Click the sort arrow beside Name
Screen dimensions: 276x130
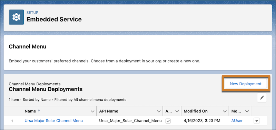pos(39,111)
